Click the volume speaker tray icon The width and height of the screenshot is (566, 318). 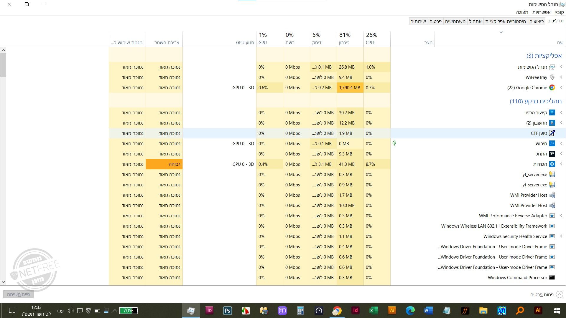tap(70, 310)
